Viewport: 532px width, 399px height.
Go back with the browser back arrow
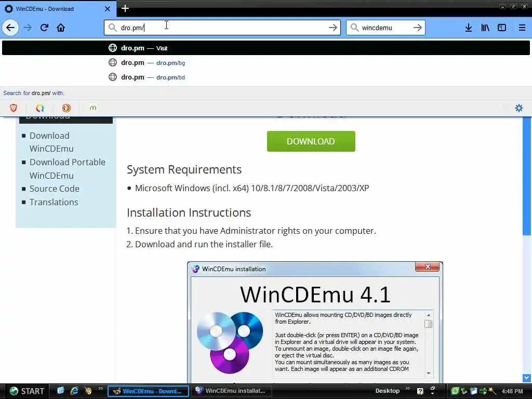coord(10,28)
